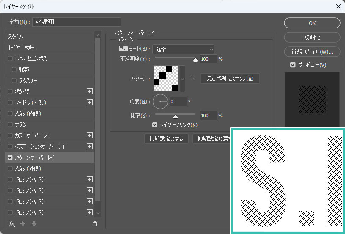Uncheck パターンオーバーレイ checkbox
This screenshot has width=346, height=234.
pos(10,157)
